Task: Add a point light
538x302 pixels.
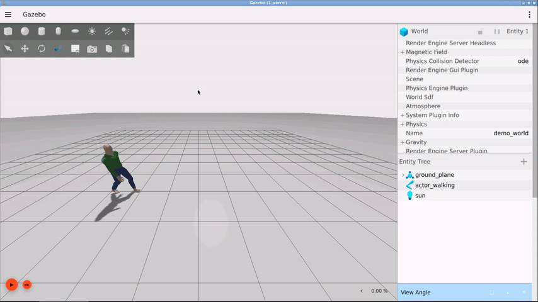Action: coord(92,31)
